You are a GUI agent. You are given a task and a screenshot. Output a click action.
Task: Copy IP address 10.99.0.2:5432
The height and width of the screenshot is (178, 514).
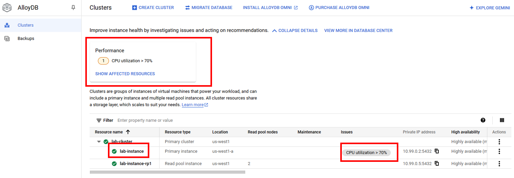[437, 151]
